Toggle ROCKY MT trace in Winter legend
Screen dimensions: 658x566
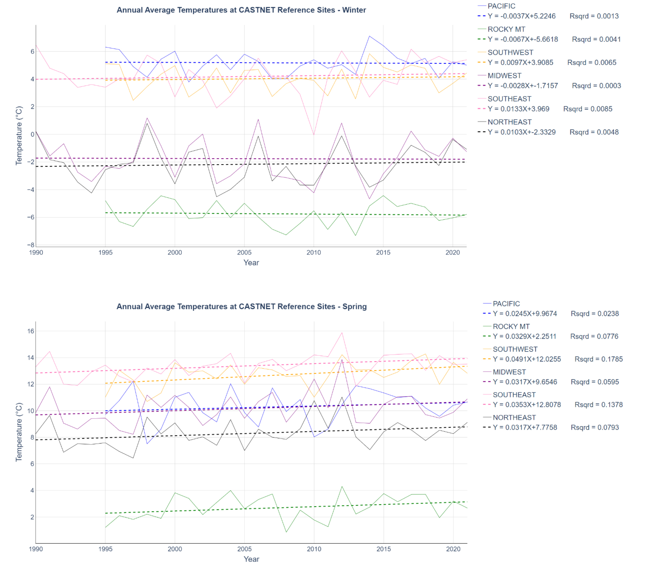[506, 29]
